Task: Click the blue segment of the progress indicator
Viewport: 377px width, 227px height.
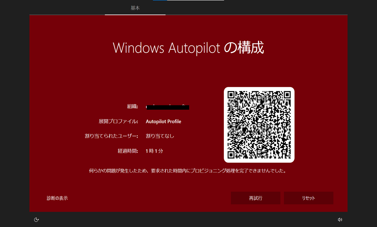Action: click(x=160, y=1)
